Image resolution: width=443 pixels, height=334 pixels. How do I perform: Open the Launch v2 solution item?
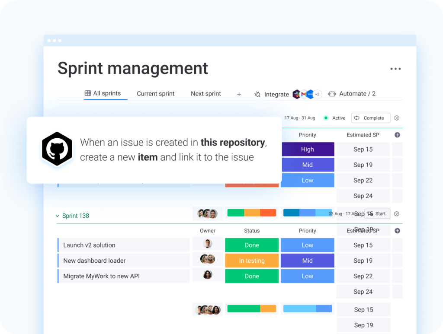click(x=124, y=245)
